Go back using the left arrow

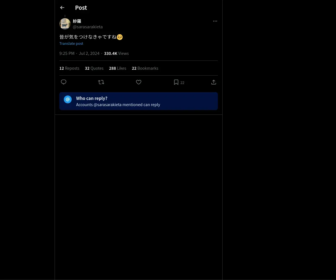[62, 8]
